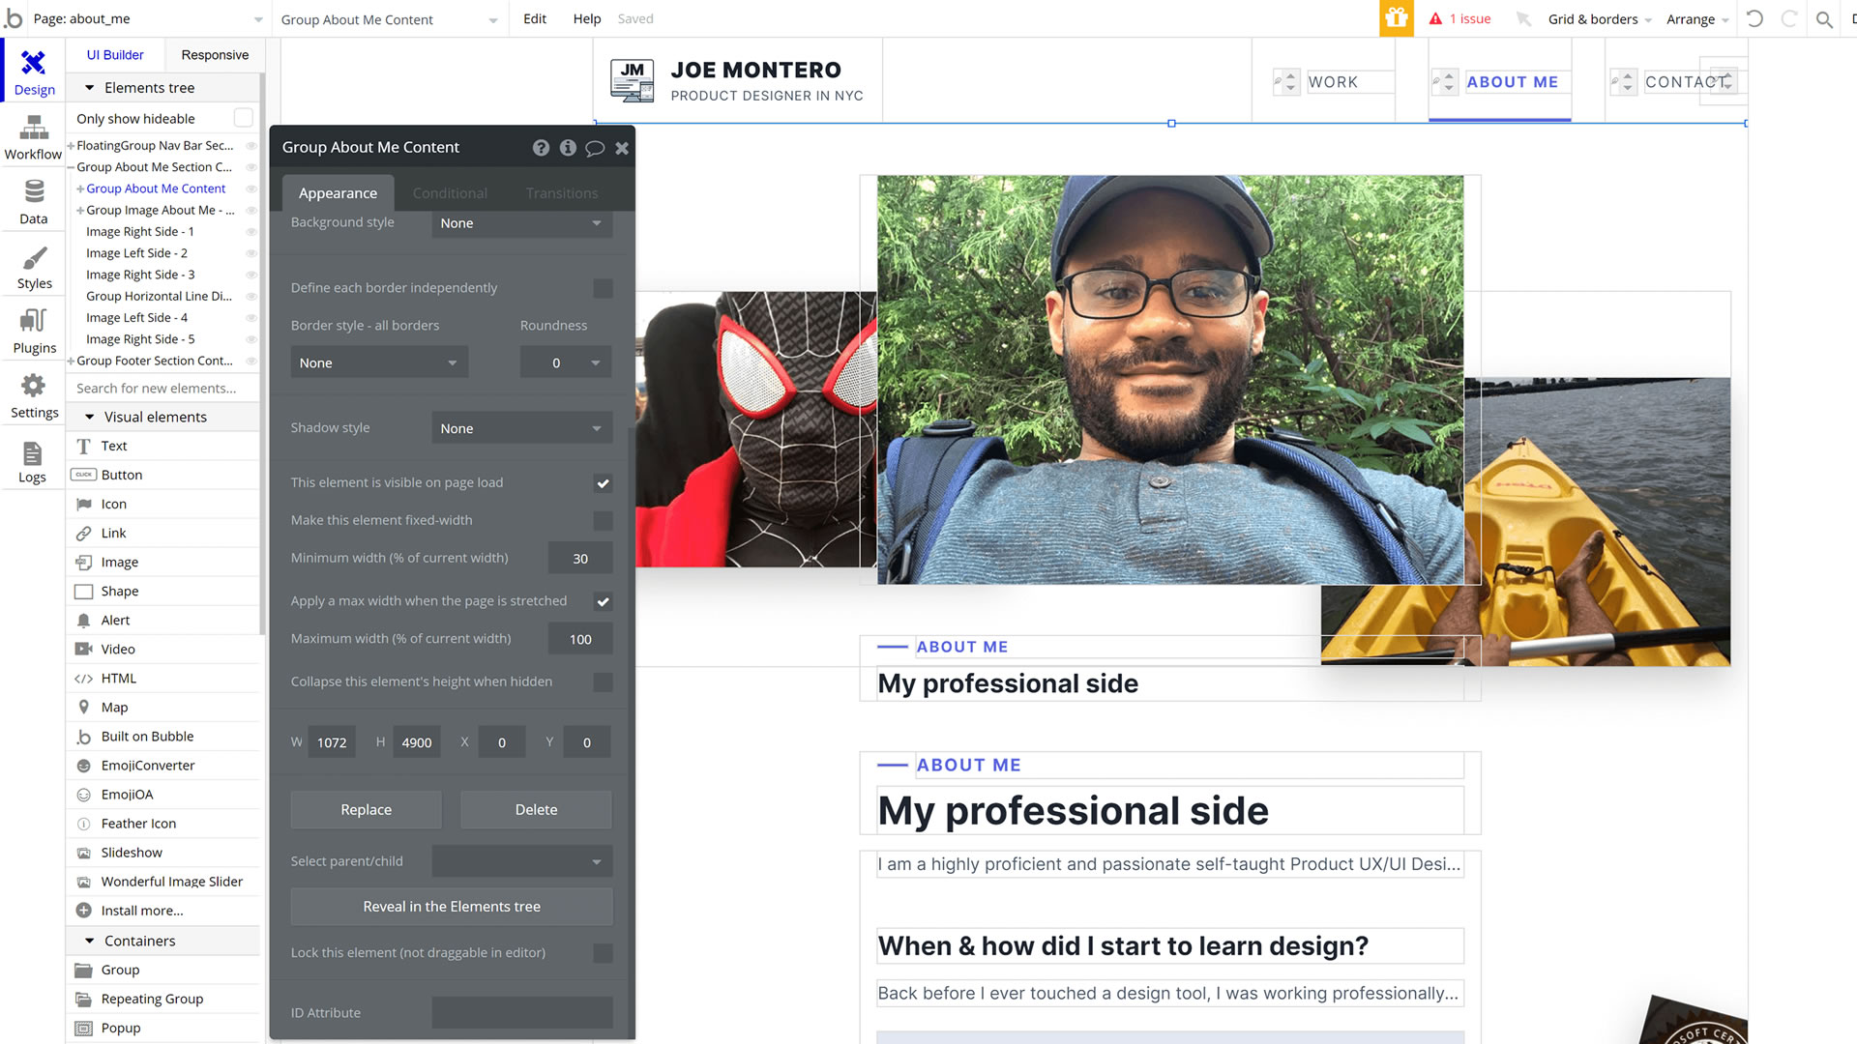1857x1044 pixels.
Task: Toggle Only show hideable checkbox
Action: tap(244, 118)
